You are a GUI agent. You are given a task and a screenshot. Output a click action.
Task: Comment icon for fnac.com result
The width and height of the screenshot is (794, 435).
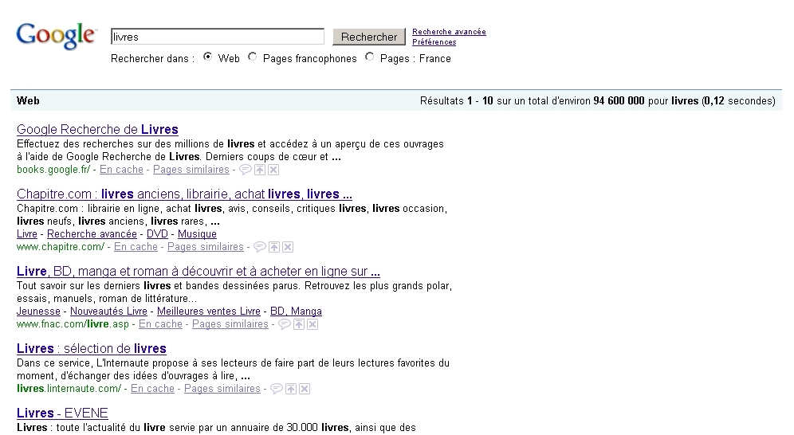coord(284,325)
